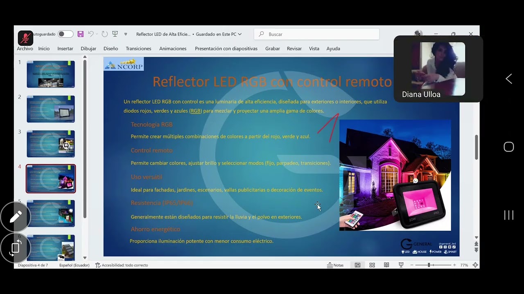Click the Español (Ecuador) language indicator
The width and height of the screenshot is (524, 294).
click(74, 265)
